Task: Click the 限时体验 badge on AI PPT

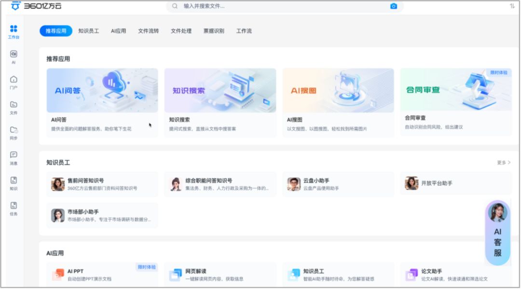Action: click(147, 267)
